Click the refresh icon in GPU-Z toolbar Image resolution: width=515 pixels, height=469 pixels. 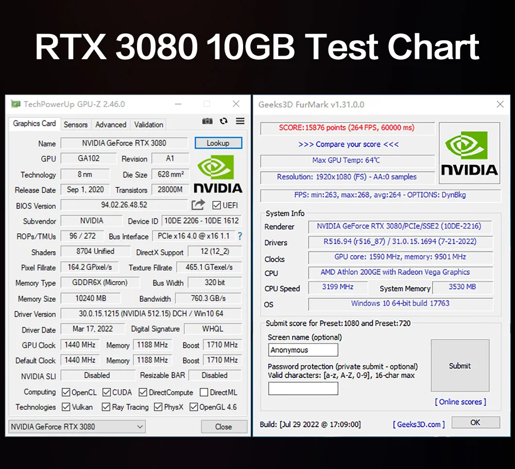[x=224, y=121]
